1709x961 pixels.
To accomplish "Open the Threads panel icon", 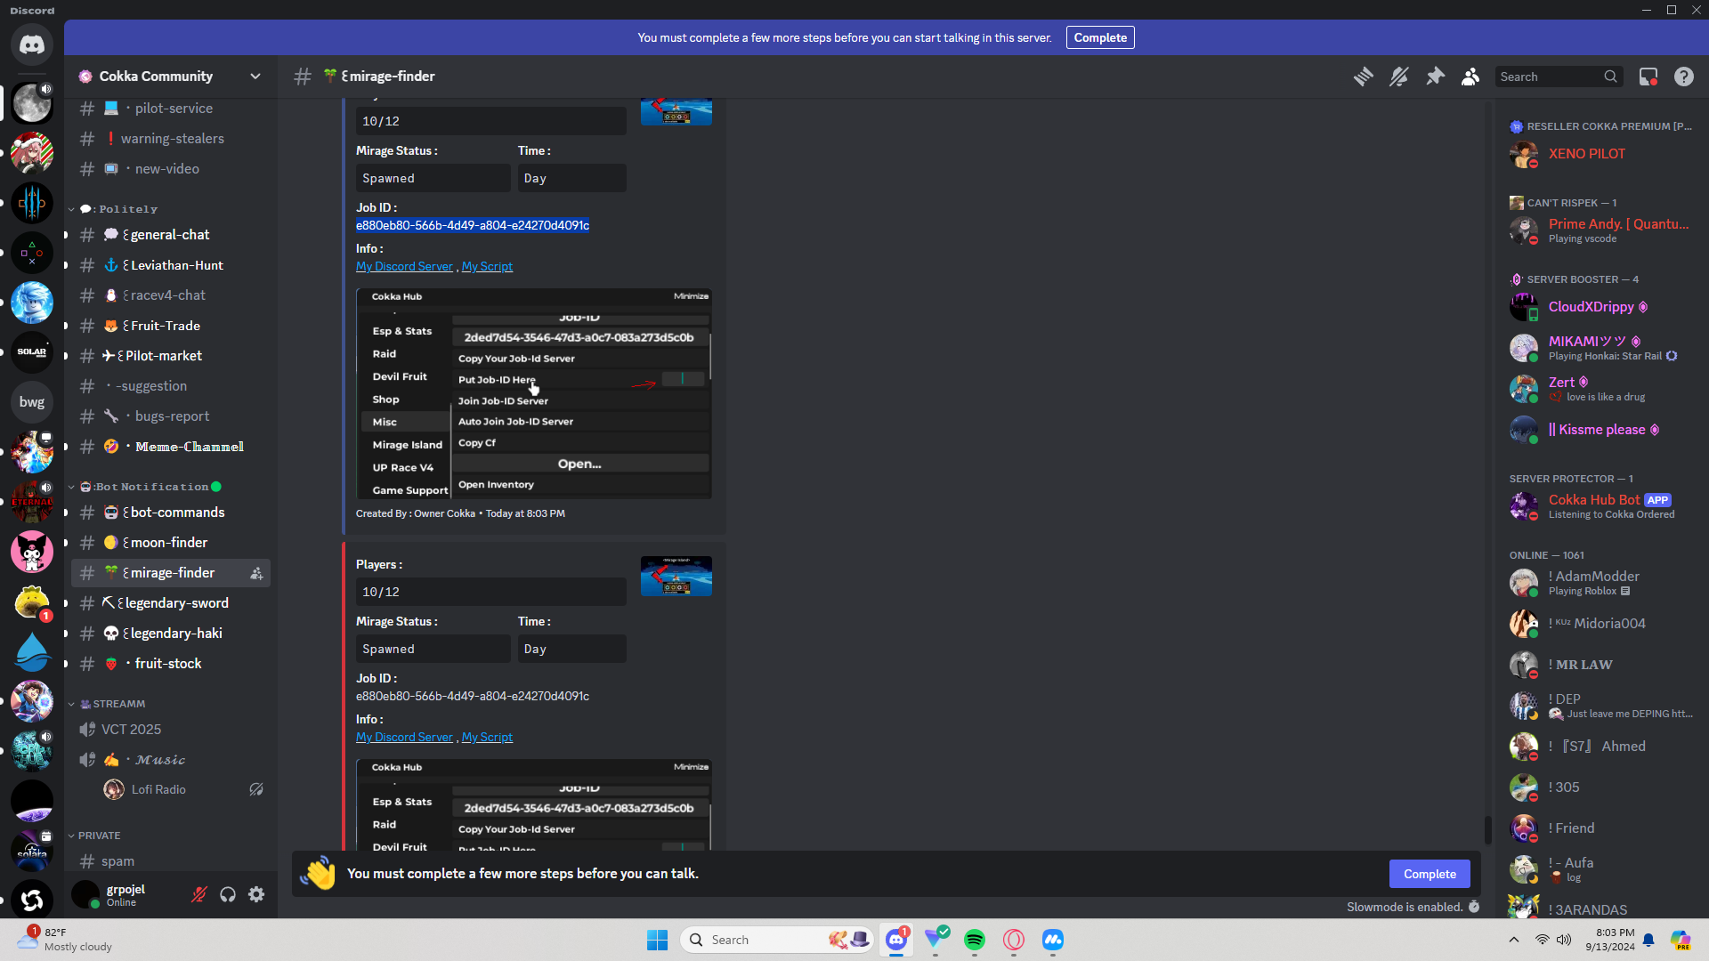I will click(1363, 77).
